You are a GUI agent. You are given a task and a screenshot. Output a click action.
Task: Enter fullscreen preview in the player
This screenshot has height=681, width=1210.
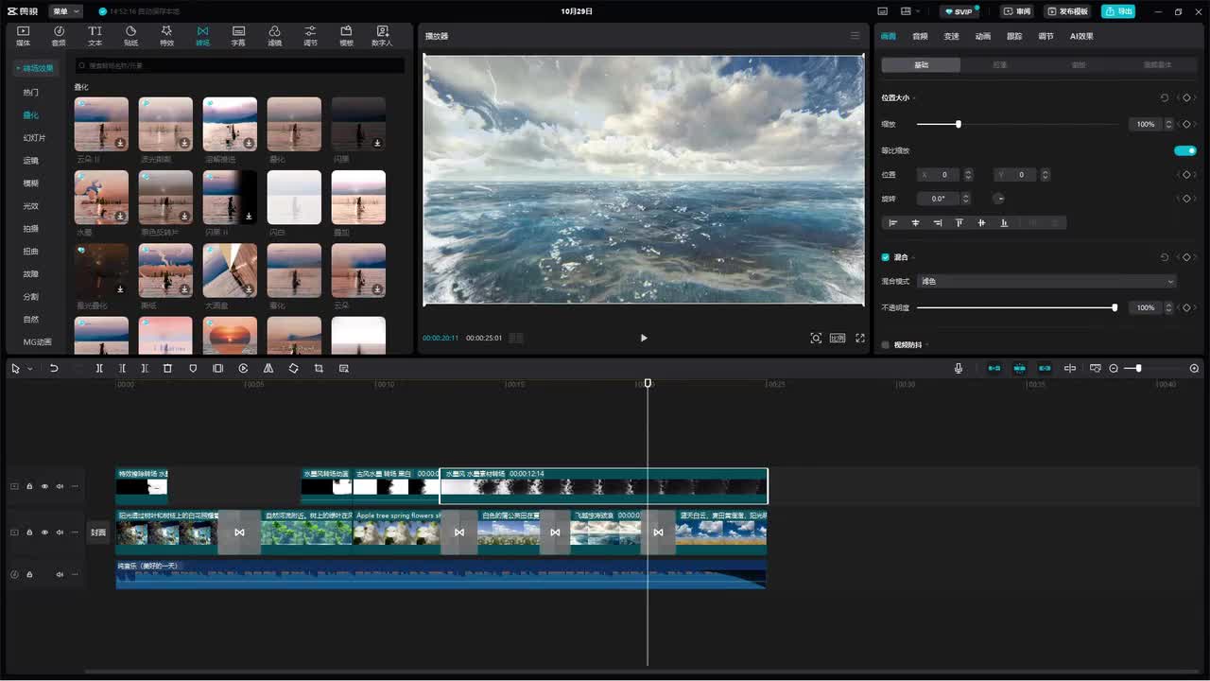pyautogui.click(x=860, y=338)
